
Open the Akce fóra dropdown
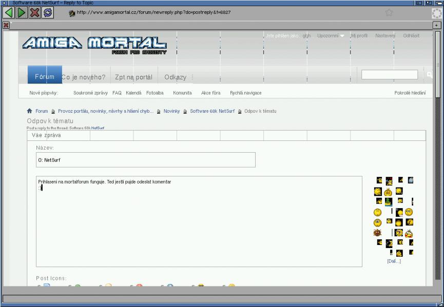pos(210,93)
